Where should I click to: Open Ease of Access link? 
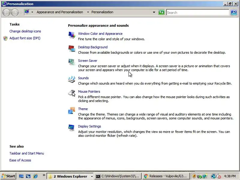point(20,160)
